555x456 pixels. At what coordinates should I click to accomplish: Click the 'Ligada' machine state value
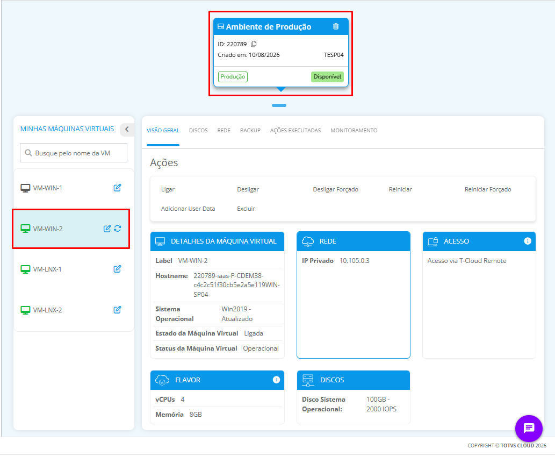coord(254,333)
